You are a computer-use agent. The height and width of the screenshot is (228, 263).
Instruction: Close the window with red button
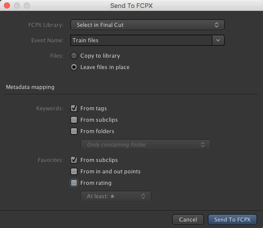(7, 5)
